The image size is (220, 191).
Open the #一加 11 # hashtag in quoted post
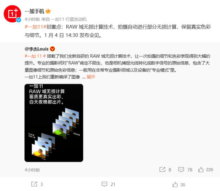click(x=35, y=56)
